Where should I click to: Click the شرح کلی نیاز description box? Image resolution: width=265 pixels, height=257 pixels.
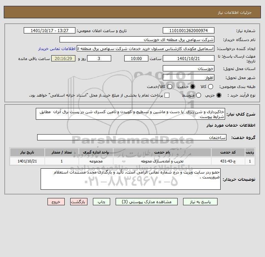click(130, 114)
